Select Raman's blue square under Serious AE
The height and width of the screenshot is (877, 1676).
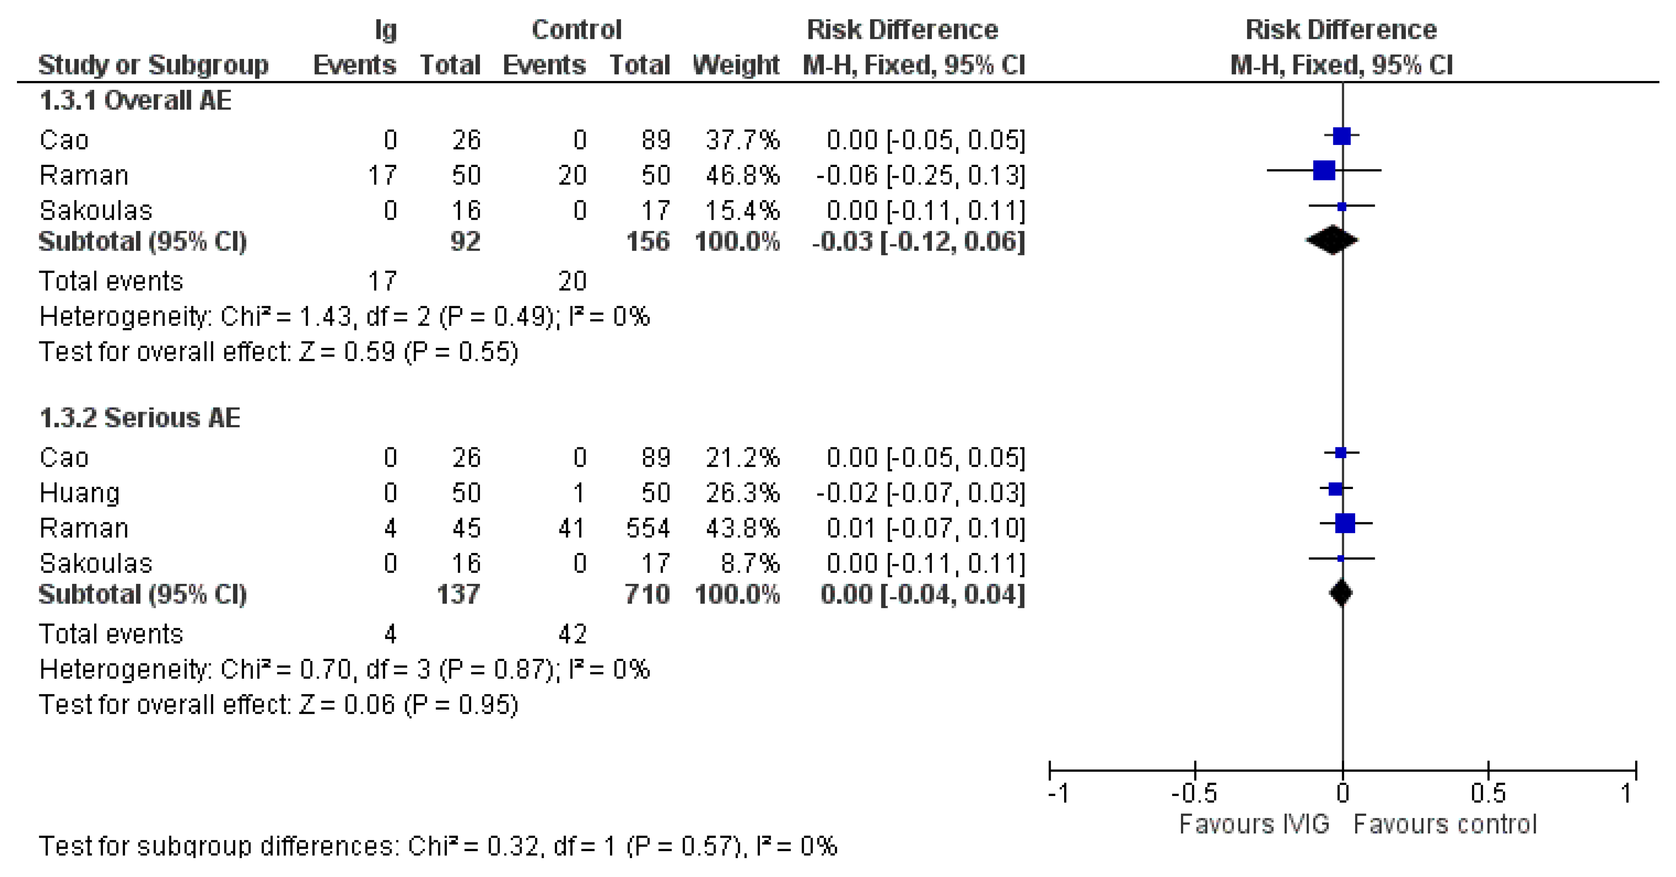[x=1345, y=523]
